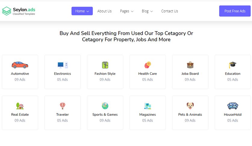Click the Health Care brain icon
The height and width of the screenshot is (146, 252).
pos(147,65)
